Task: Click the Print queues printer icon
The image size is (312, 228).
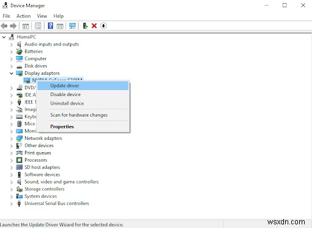Action: point(19,153)
